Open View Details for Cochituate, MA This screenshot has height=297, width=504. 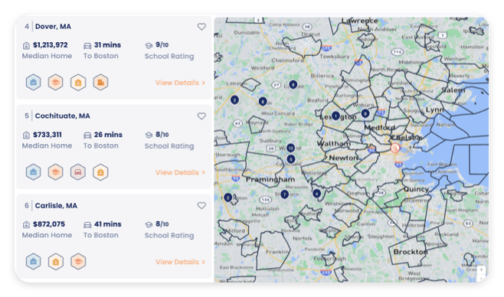click(x=180, y=172)
